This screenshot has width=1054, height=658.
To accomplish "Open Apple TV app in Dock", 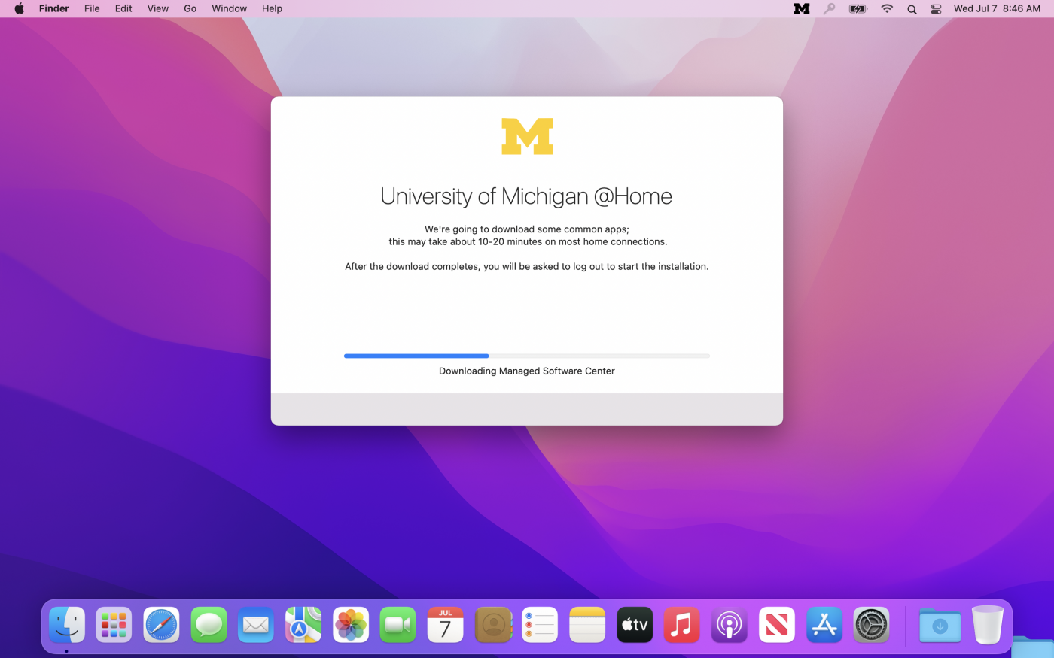I will (x=635, y=625).
